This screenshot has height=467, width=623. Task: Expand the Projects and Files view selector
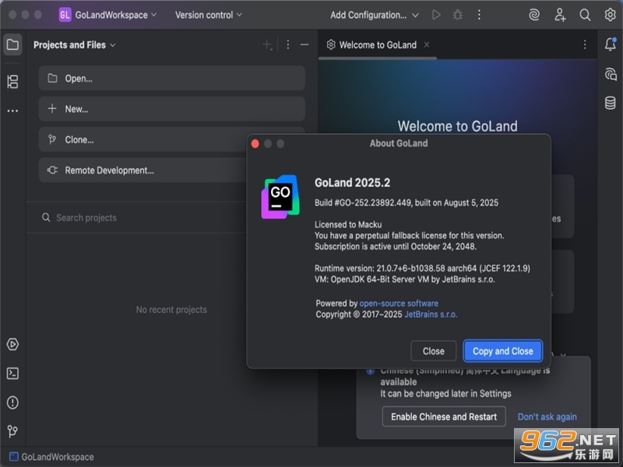[74, 45]
